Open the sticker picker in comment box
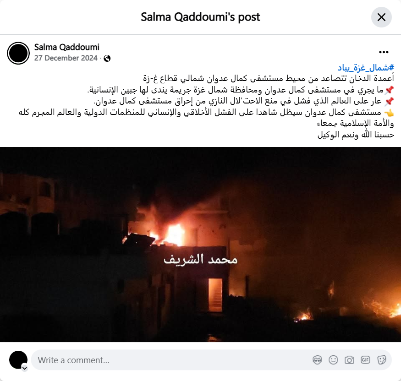This screenshot has height=381, width=401. click(382, 360)
